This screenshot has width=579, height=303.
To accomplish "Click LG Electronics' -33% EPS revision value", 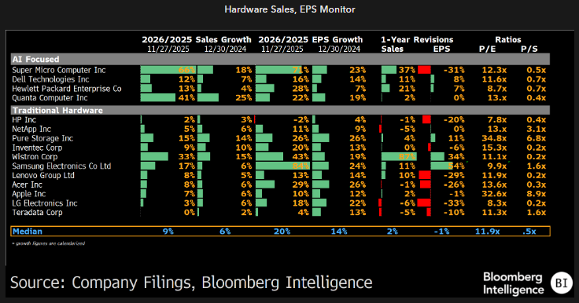I will pos(454,203).
